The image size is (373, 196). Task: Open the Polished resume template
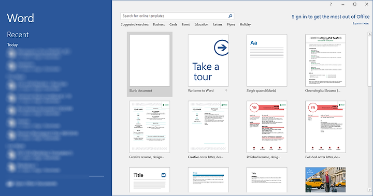point(267,127)
